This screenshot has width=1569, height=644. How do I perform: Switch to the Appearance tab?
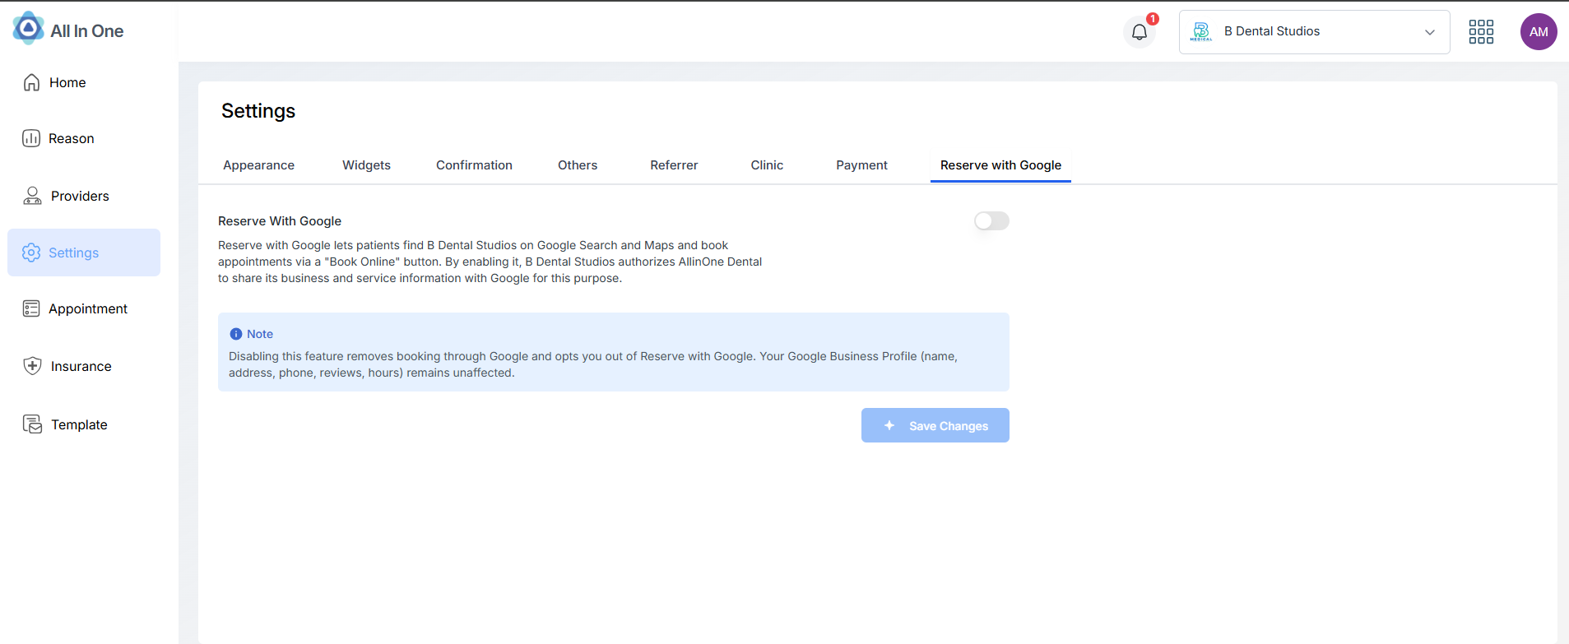pyautogui.click(x=258, y=165)
